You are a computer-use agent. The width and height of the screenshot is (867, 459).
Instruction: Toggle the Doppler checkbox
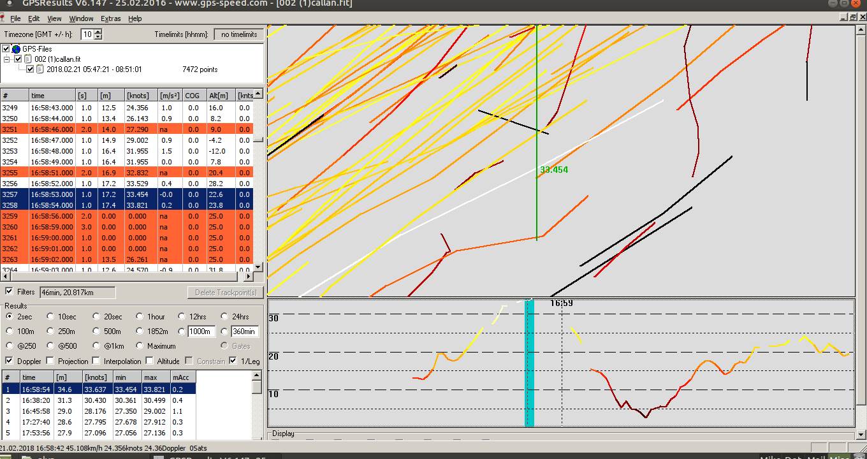coord(9,361)
